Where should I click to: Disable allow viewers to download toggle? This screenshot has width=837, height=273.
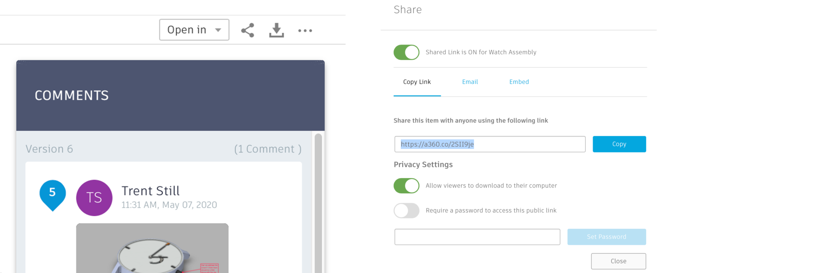point(406,186)
